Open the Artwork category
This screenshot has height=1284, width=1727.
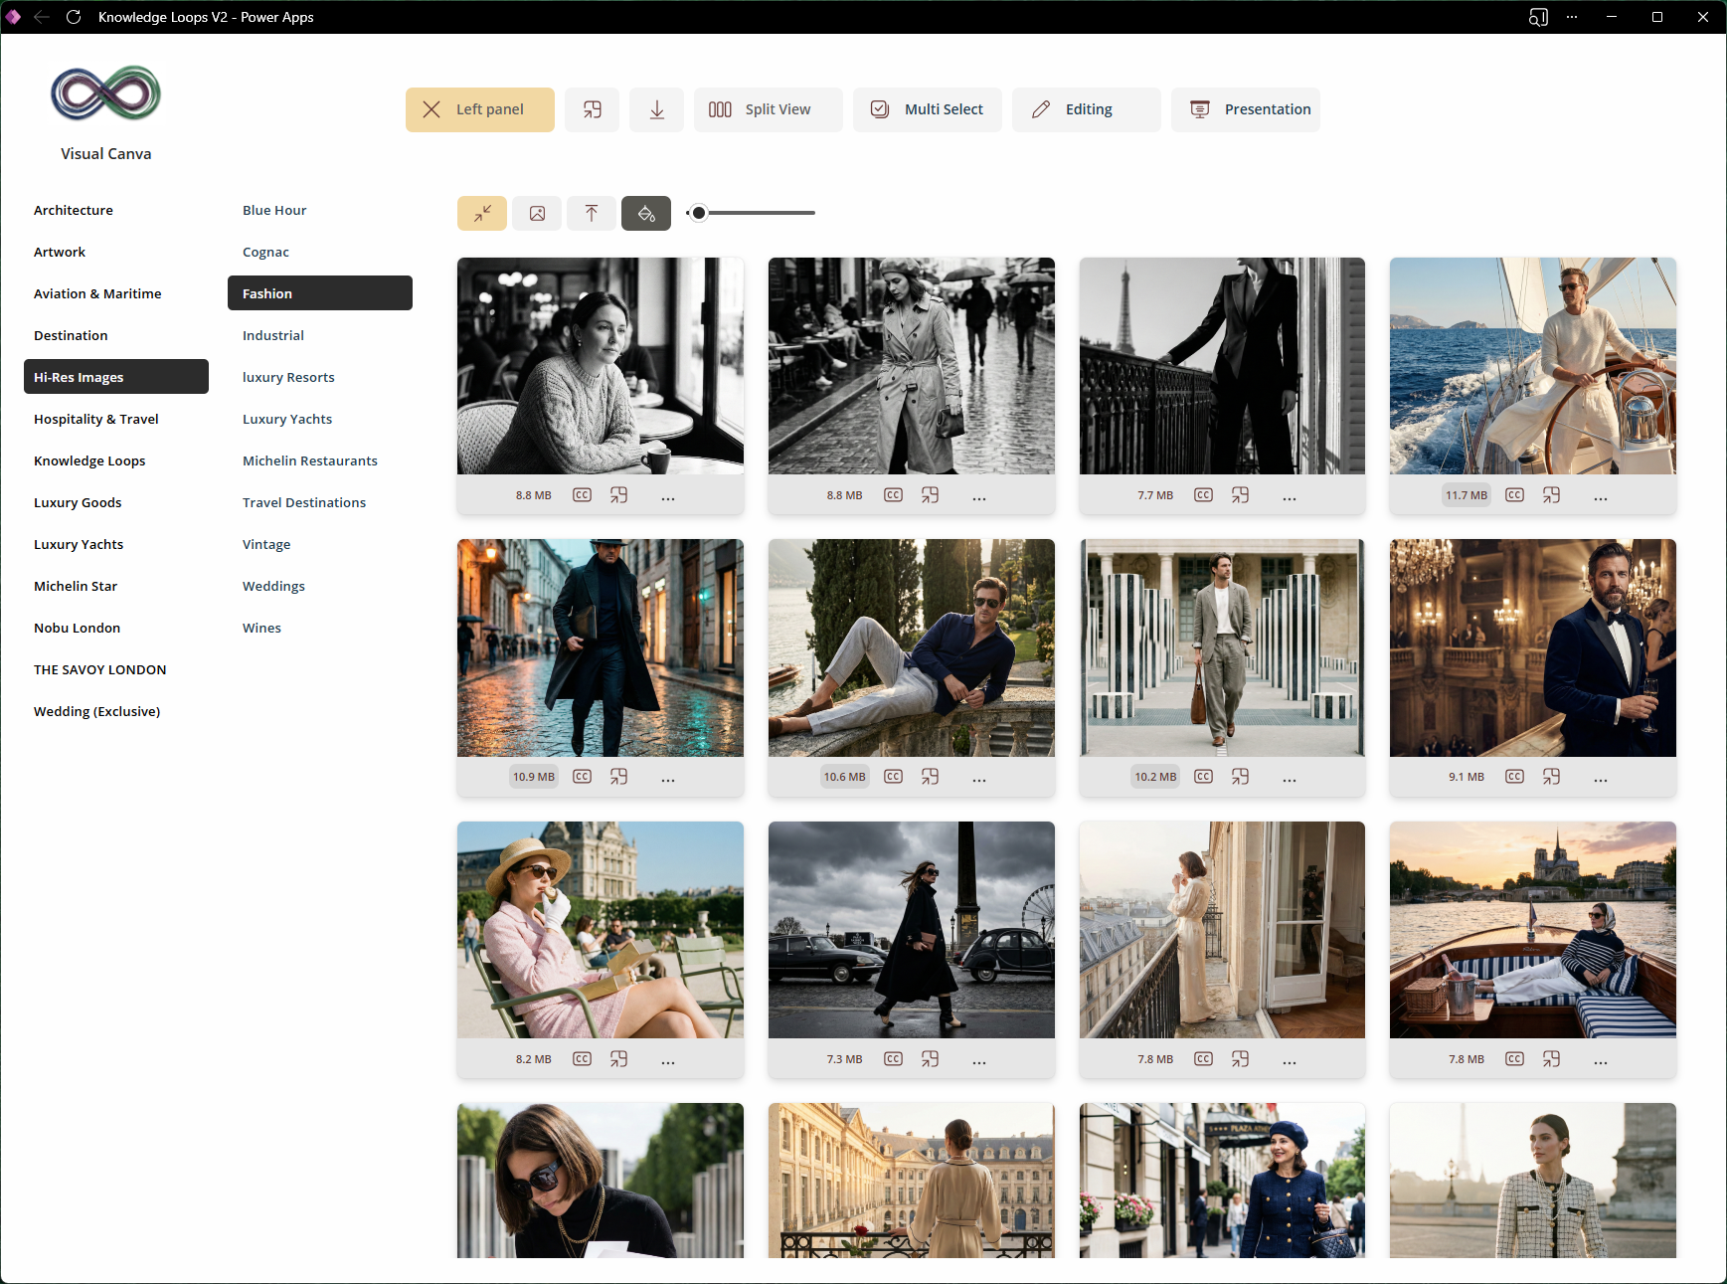60,252
